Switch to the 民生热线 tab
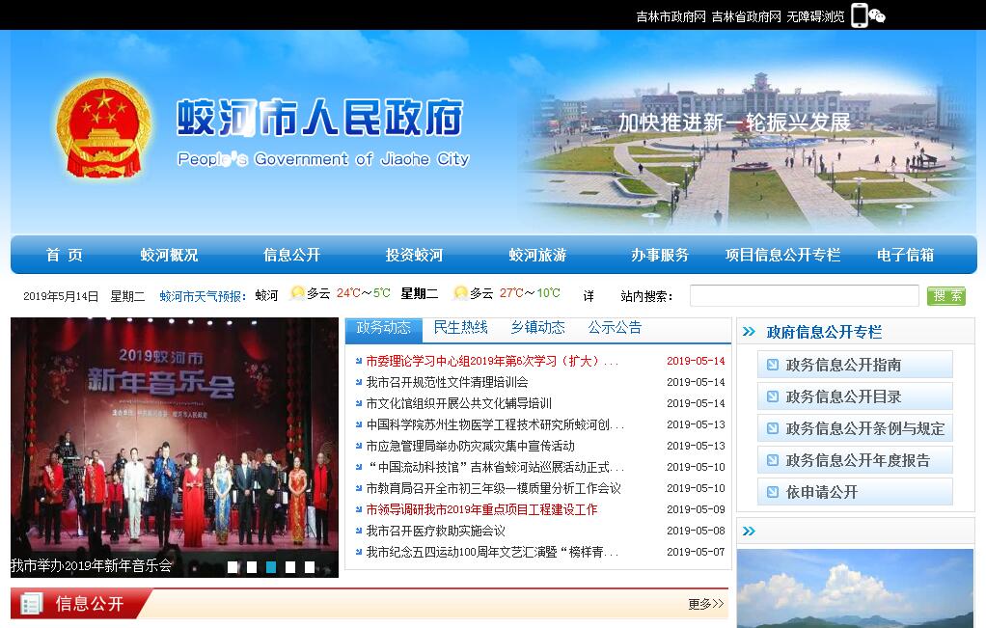This screenshot has width=986, height=628. pyautogui.click(x=461, y=328)
